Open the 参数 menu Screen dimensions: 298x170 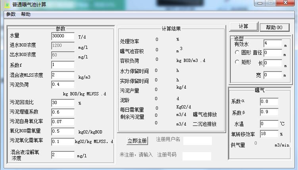coord(11,14)
